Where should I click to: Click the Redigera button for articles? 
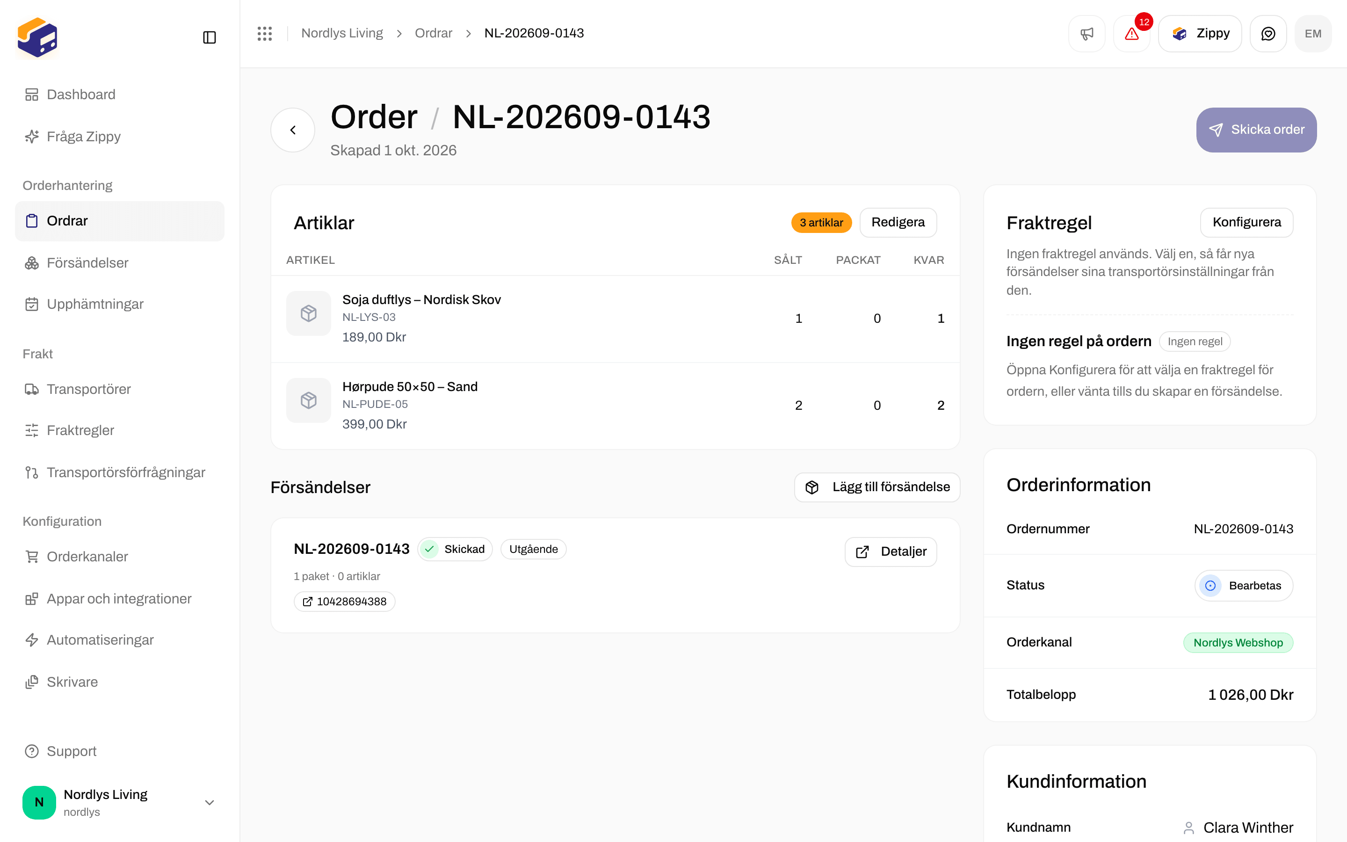[898, 222]
